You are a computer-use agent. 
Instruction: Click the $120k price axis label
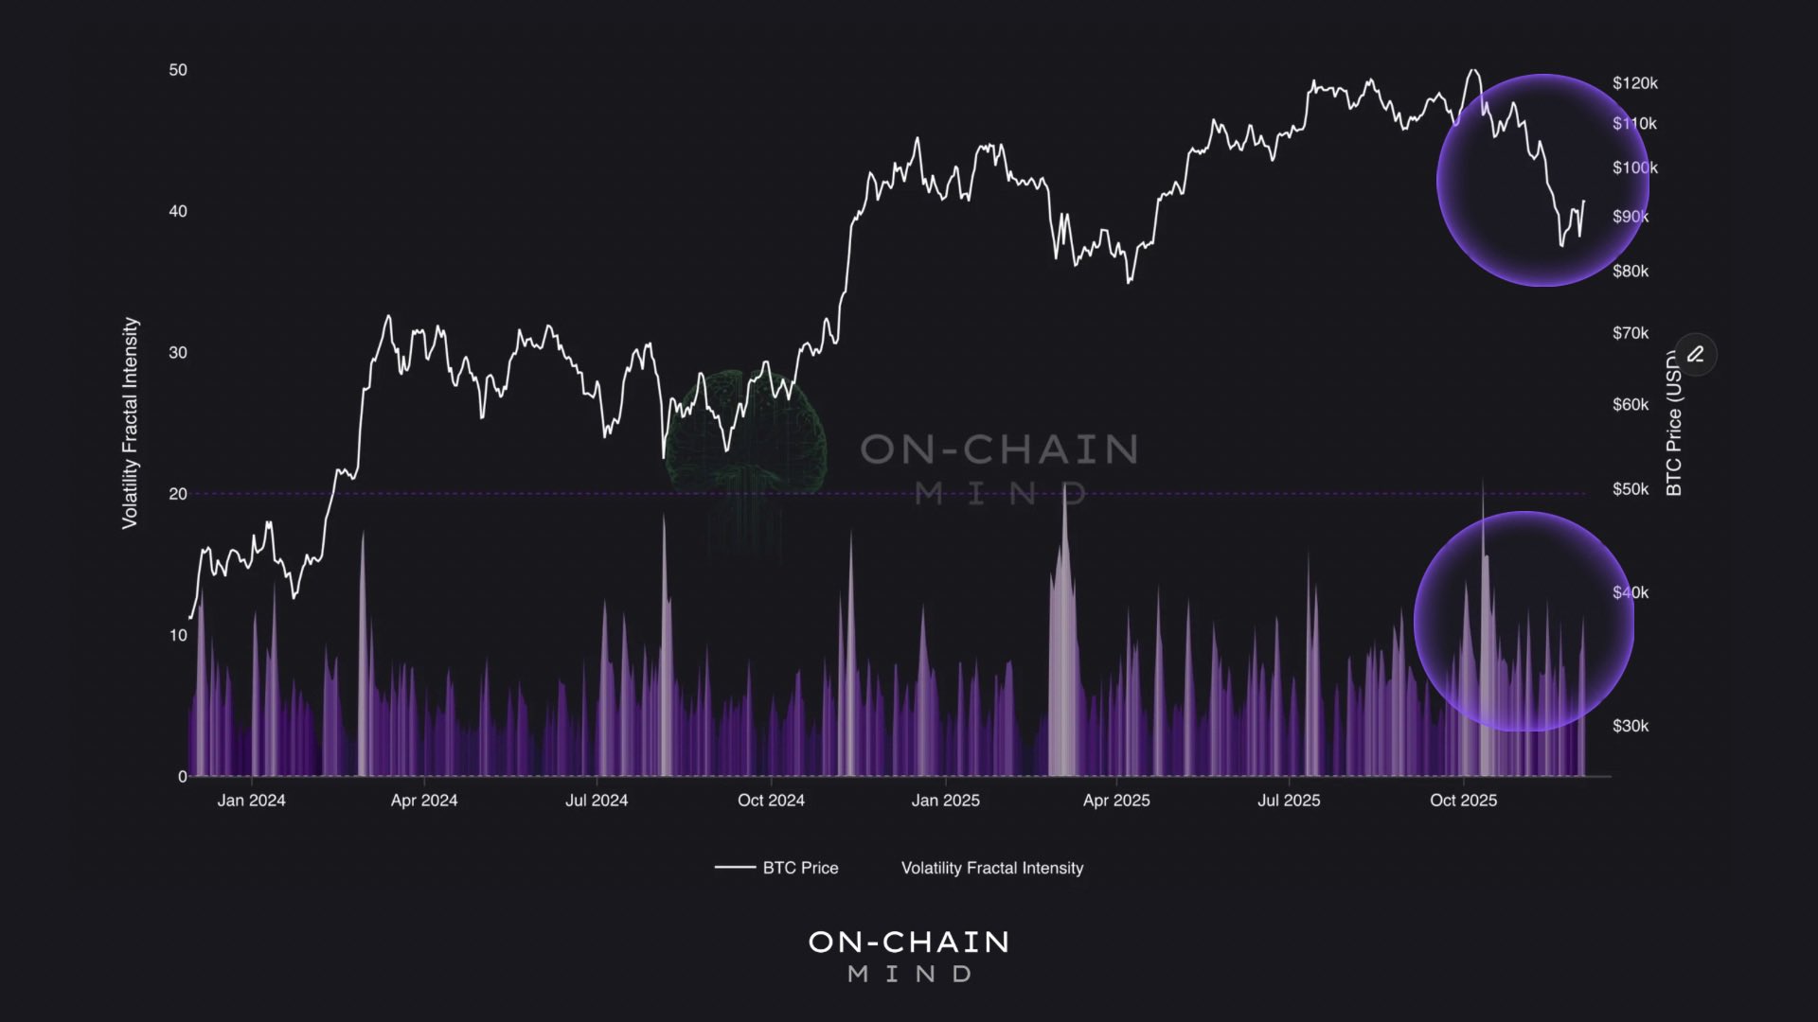[1635, 83]
